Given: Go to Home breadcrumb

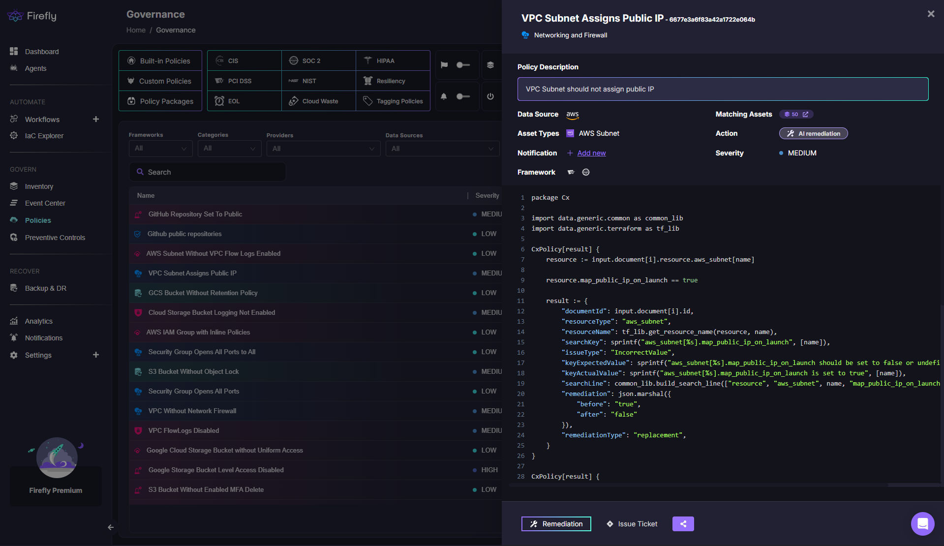Looking at the screenshot, I should [136, 30].
